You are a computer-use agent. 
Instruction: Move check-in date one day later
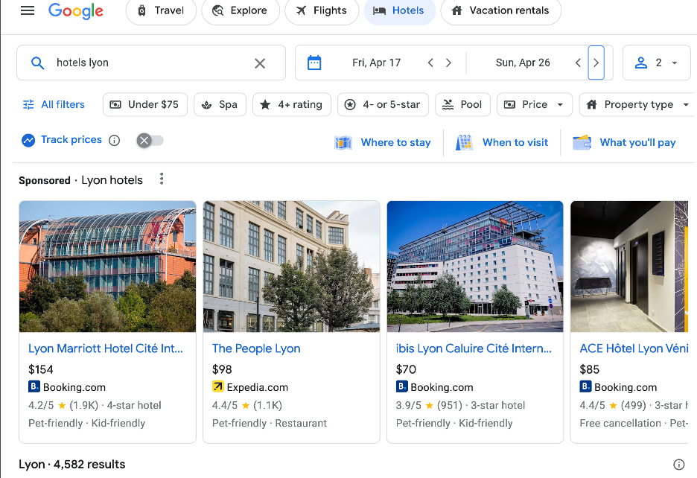click(448, 63)
